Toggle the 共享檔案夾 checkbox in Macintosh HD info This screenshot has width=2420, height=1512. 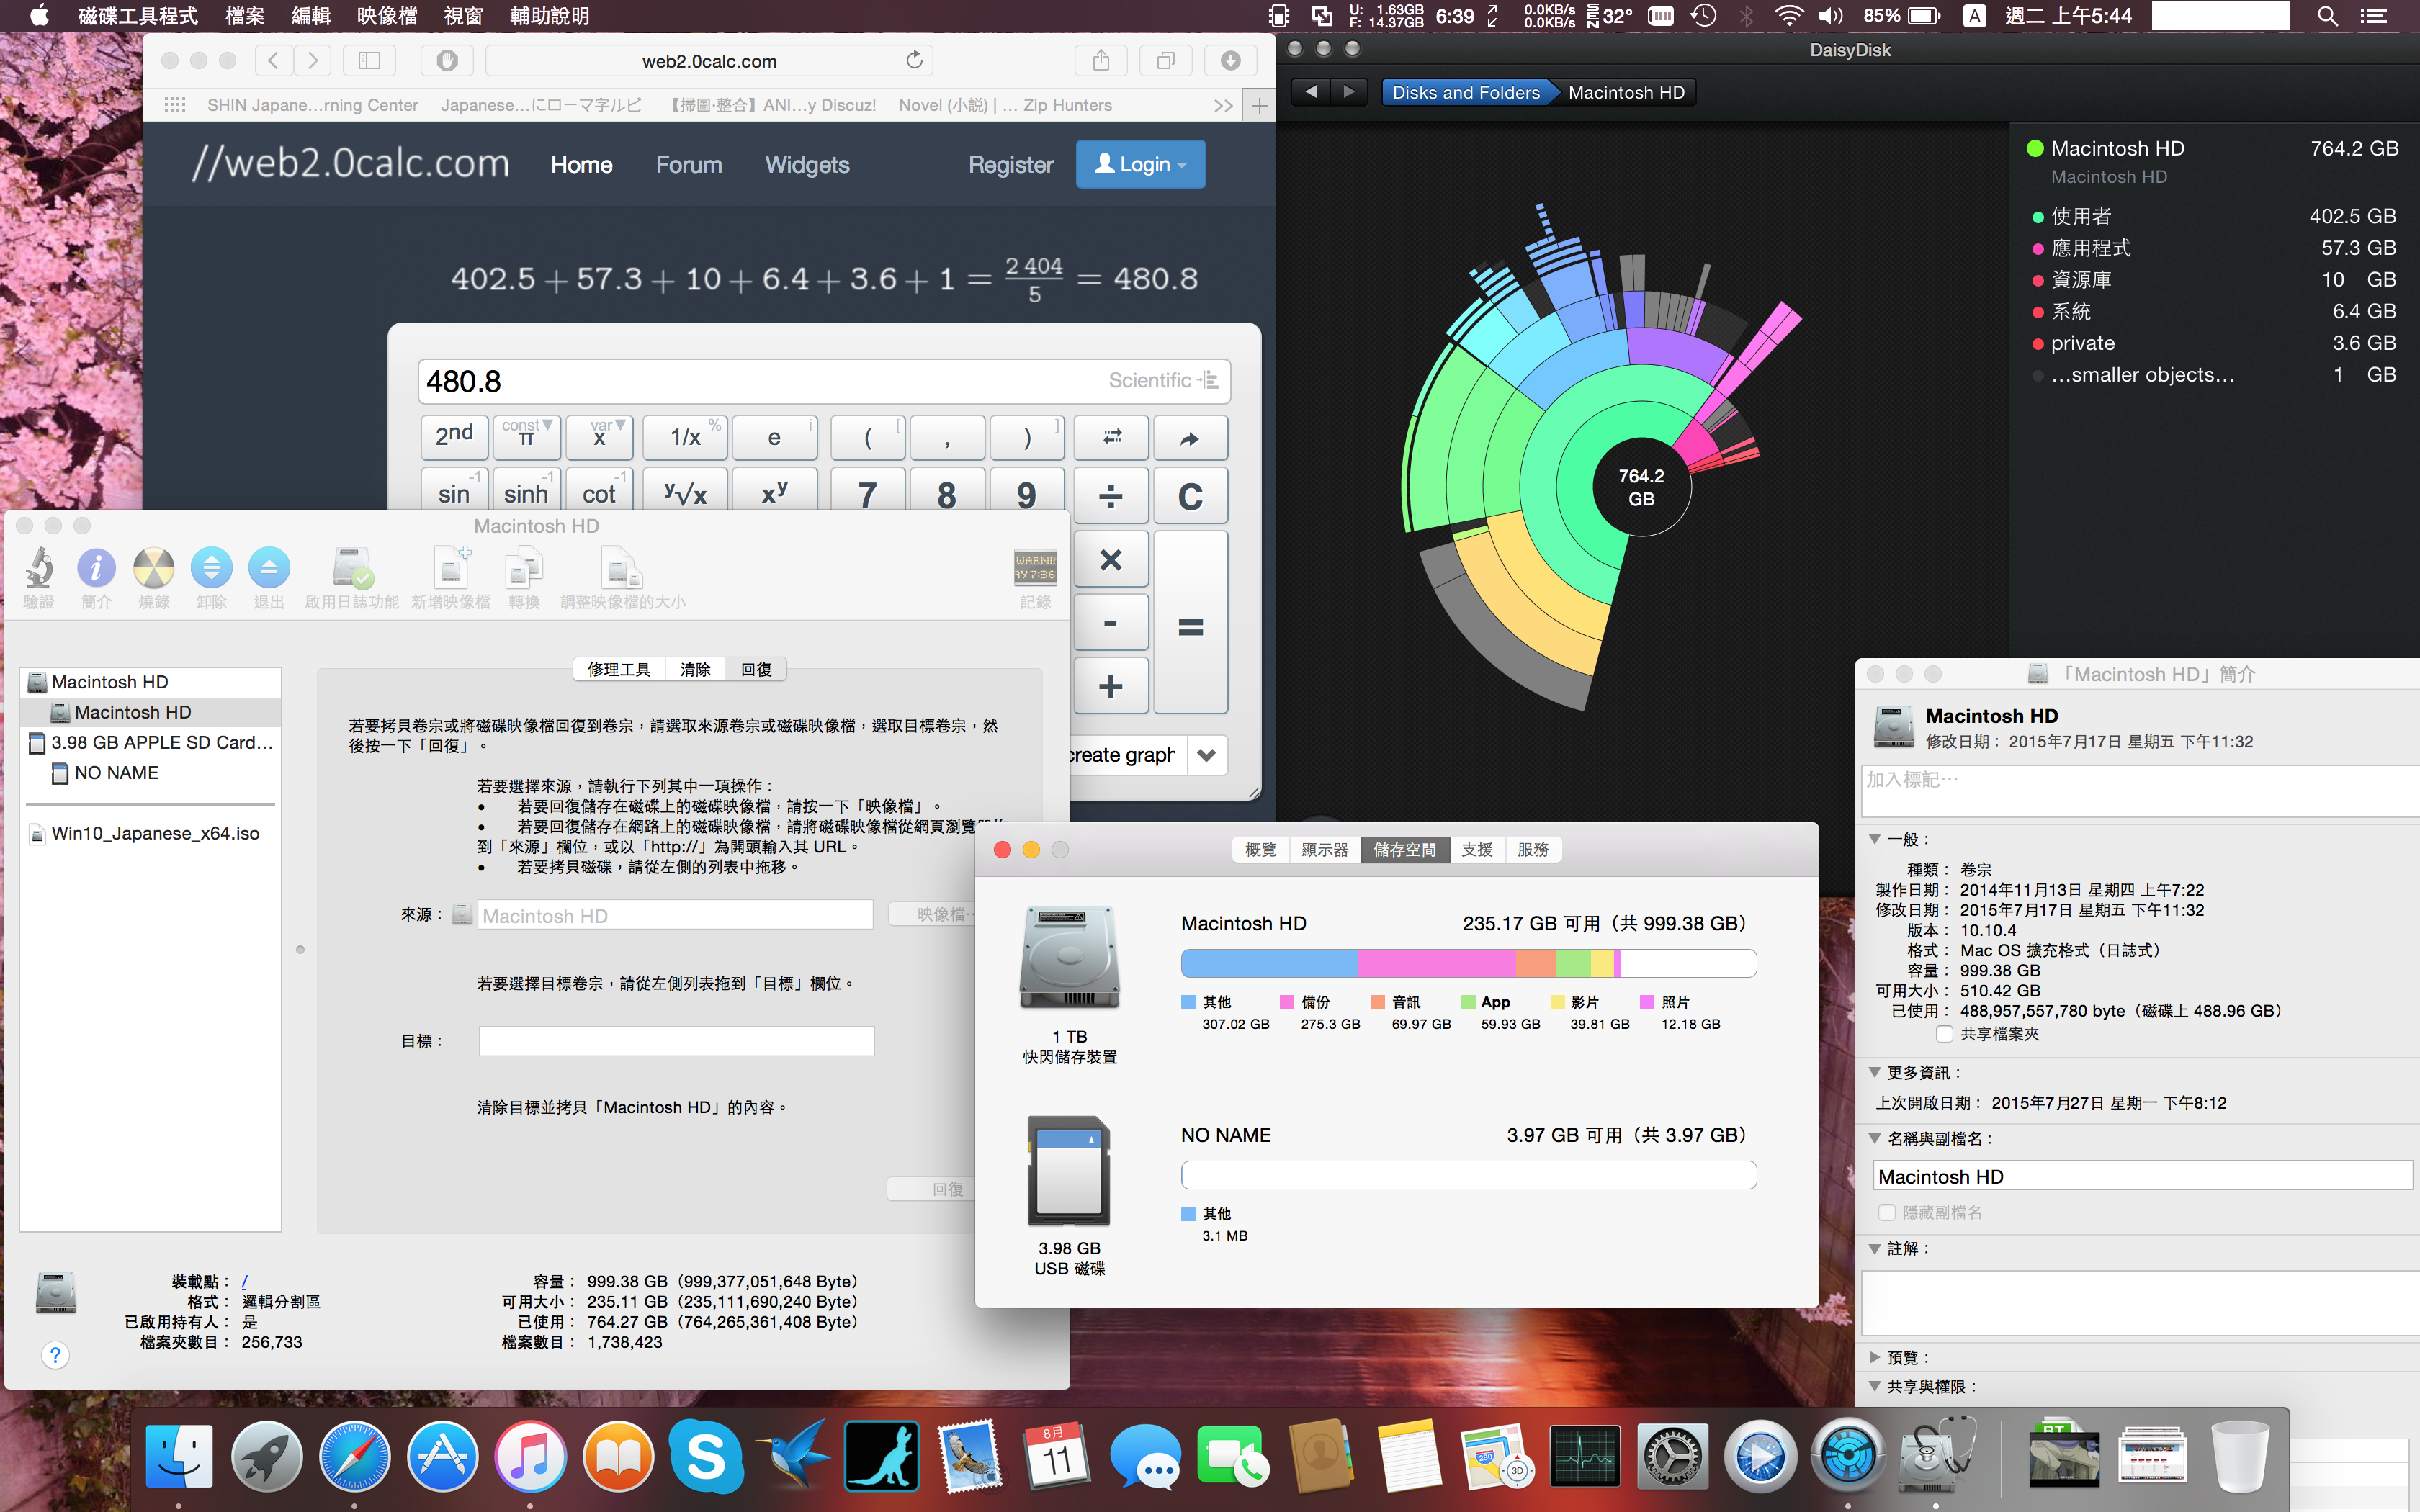click(1944, 1034)
